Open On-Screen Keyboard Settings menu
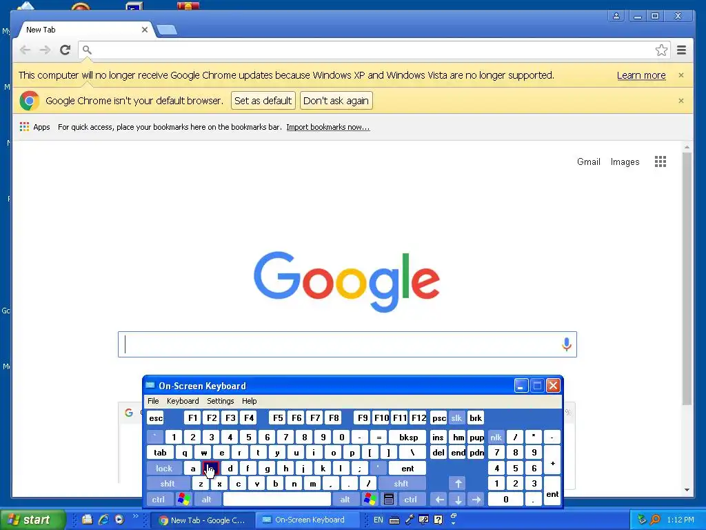Viewport: 706px width, 530px height. tap(220, 401)
